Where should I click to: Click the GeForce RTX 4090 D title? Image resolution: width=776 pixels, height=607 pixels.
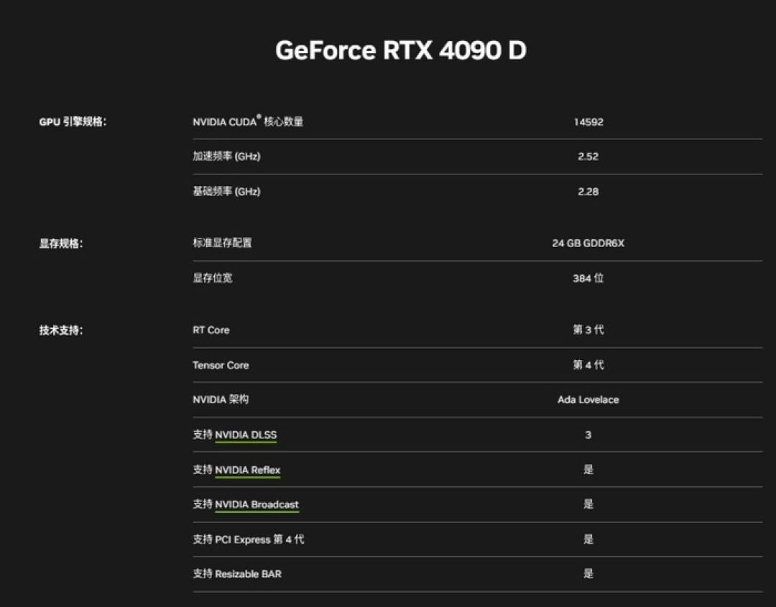coord(401,50)
